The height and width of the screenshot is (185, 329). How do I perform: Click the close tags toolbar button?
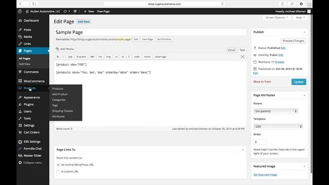[x=160, y=57]
